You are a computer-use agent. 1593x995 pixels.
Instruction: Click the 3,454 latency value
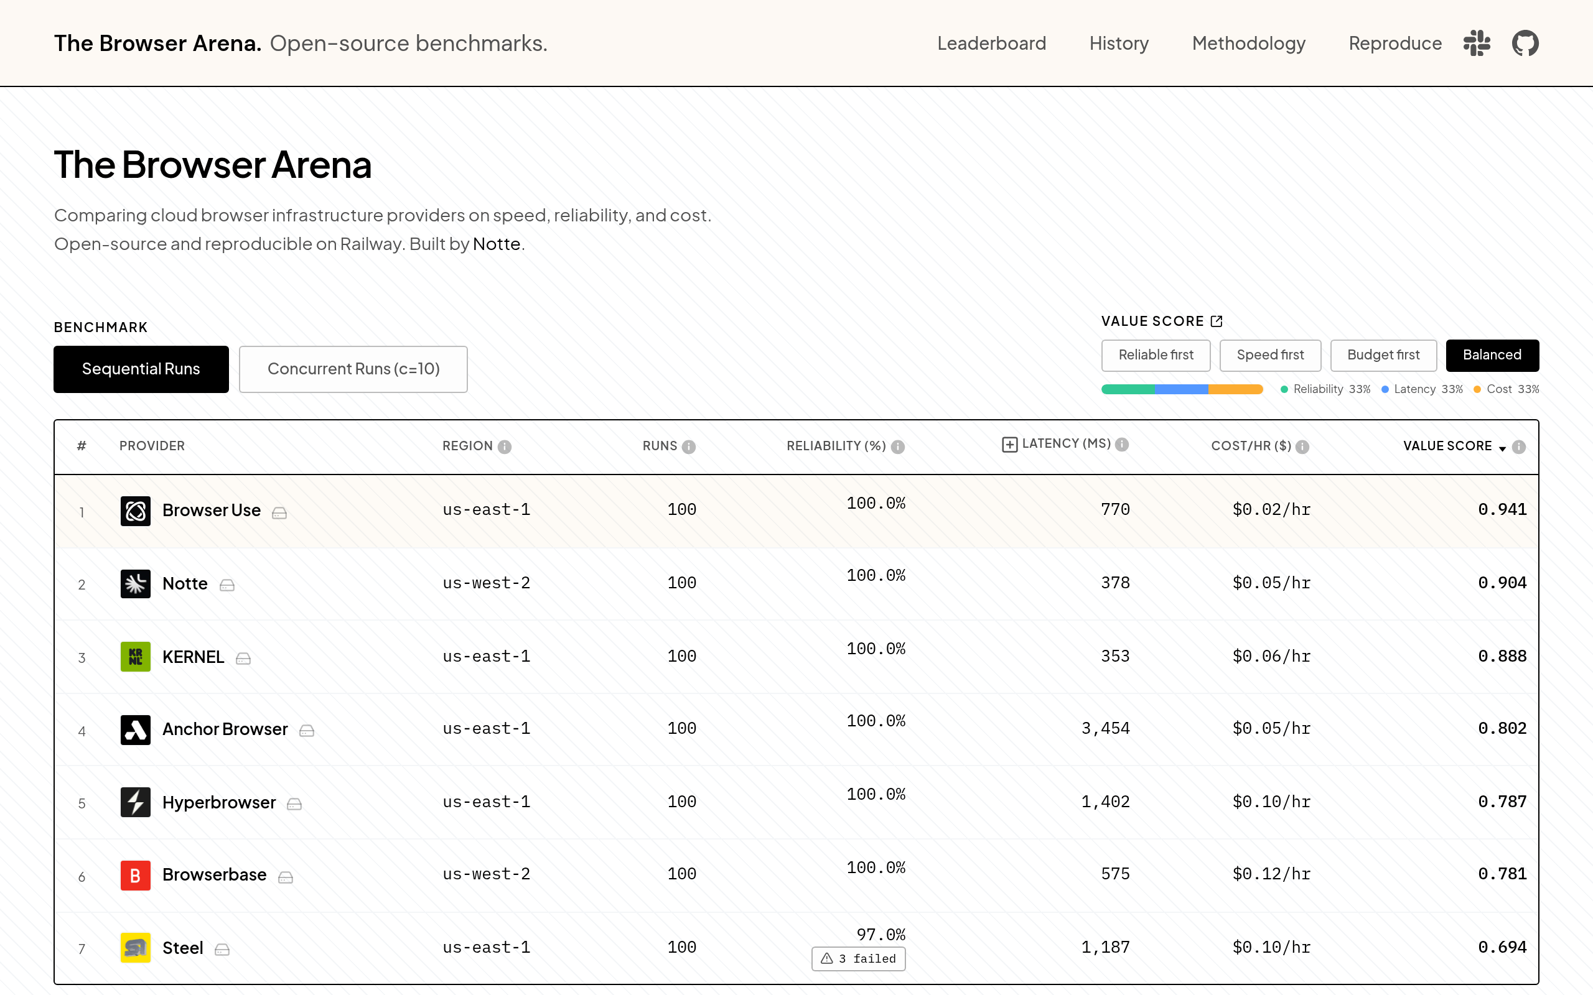pyautogui.click(x=1105, y=728)
